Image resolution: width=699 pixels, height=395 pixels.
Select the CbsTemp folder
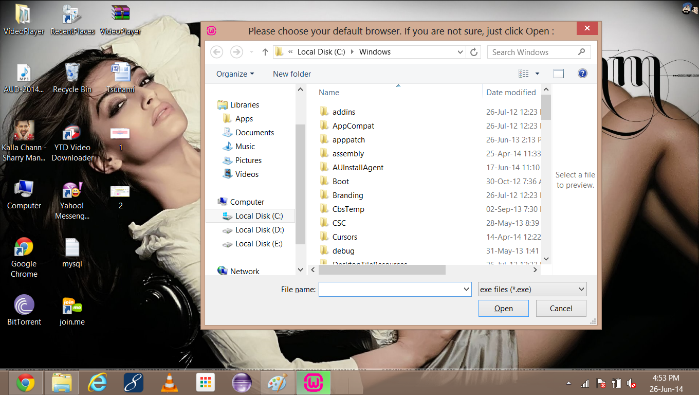(342, 209)
